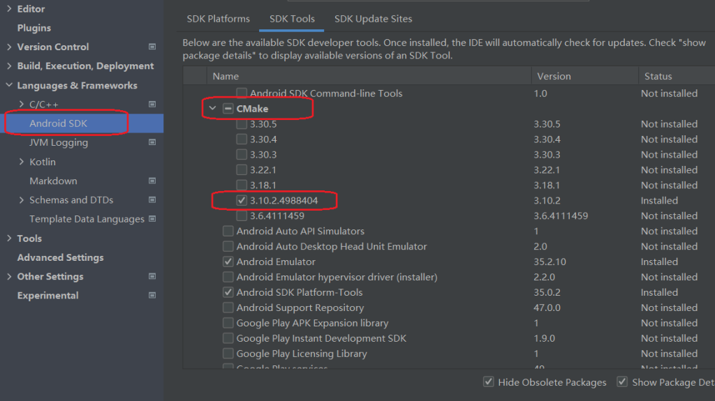The height and width of the screenshot is (401, 715).
Task: Open the SDK Update Sites tab
Action: point(373,19)
